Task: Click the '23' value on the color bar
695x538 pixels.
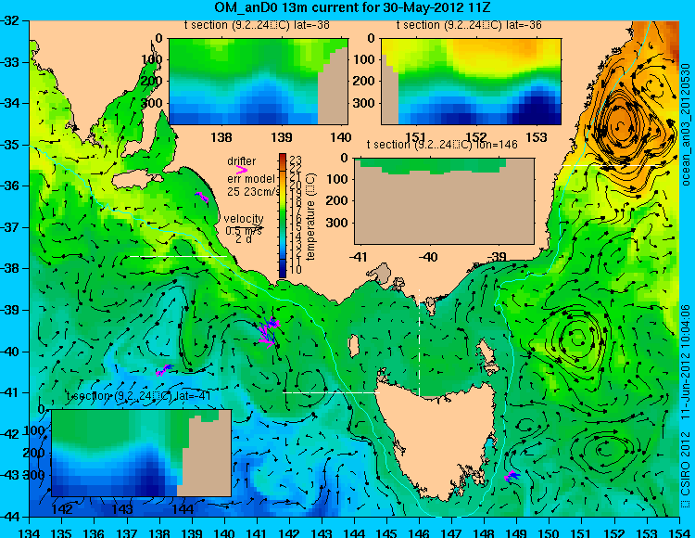Action: pos(296,160)
